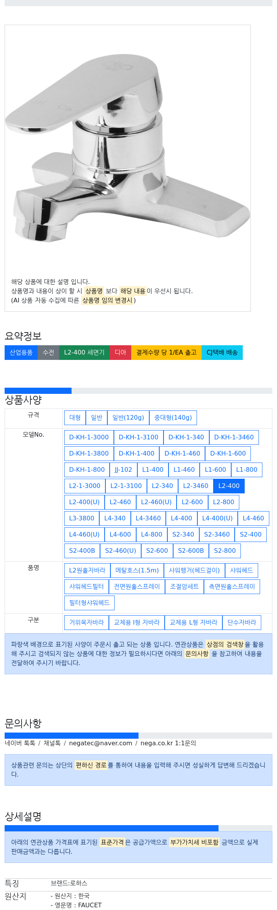Click the 산업용품 blue tag
Viewport: 277px width, 910px height.
click(x=21, y=353)
